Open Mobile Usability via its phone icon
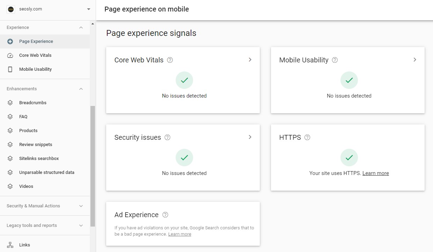Image resolution: width=433 pixels, height=252 pixels. [x=10, y=69]
